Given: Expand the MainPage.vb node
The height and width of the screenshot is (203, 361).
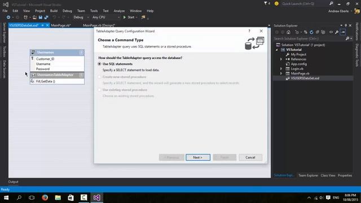Looking at the screenshot, I should tap(281, 73).
